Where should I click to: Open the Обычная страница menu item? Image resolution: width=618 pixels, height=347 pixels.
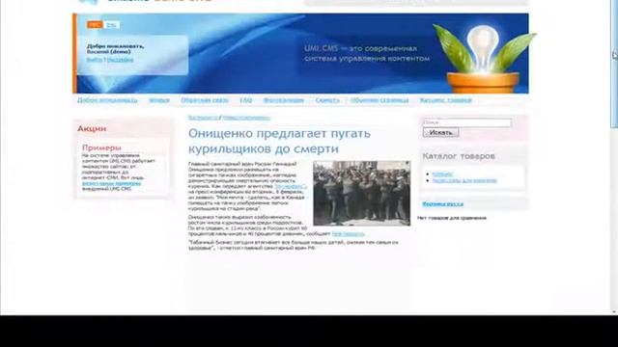click(x=379, y=100)
